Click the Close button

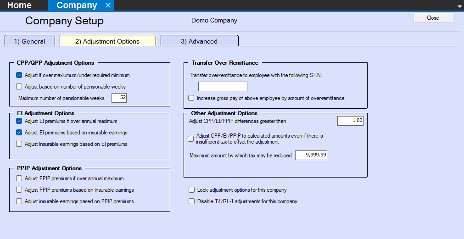(433, 18)
